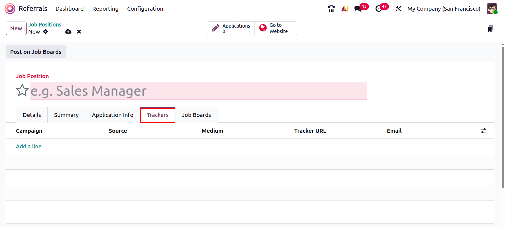
Task: Open the debug tools wrench icon
Action: point(398,9)
